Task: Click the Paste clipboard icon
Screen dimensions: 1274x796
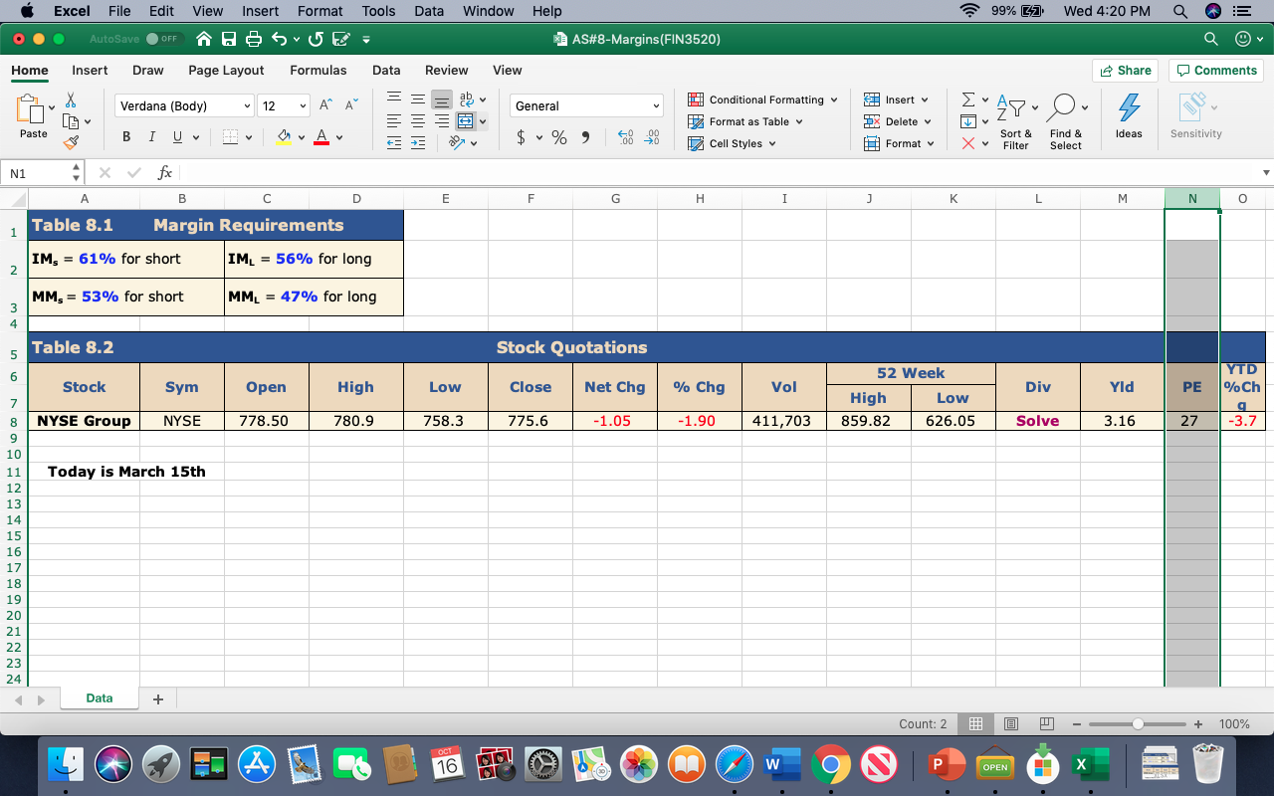Action: point(33,110)
